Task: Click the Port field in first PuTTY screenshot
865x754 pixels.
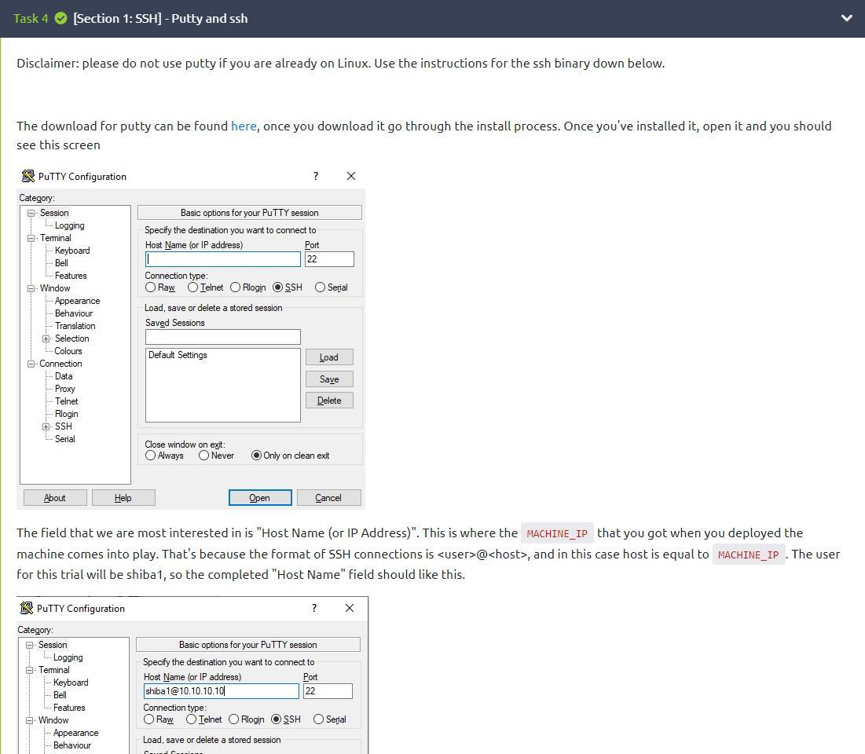Action: coord(329,259)
